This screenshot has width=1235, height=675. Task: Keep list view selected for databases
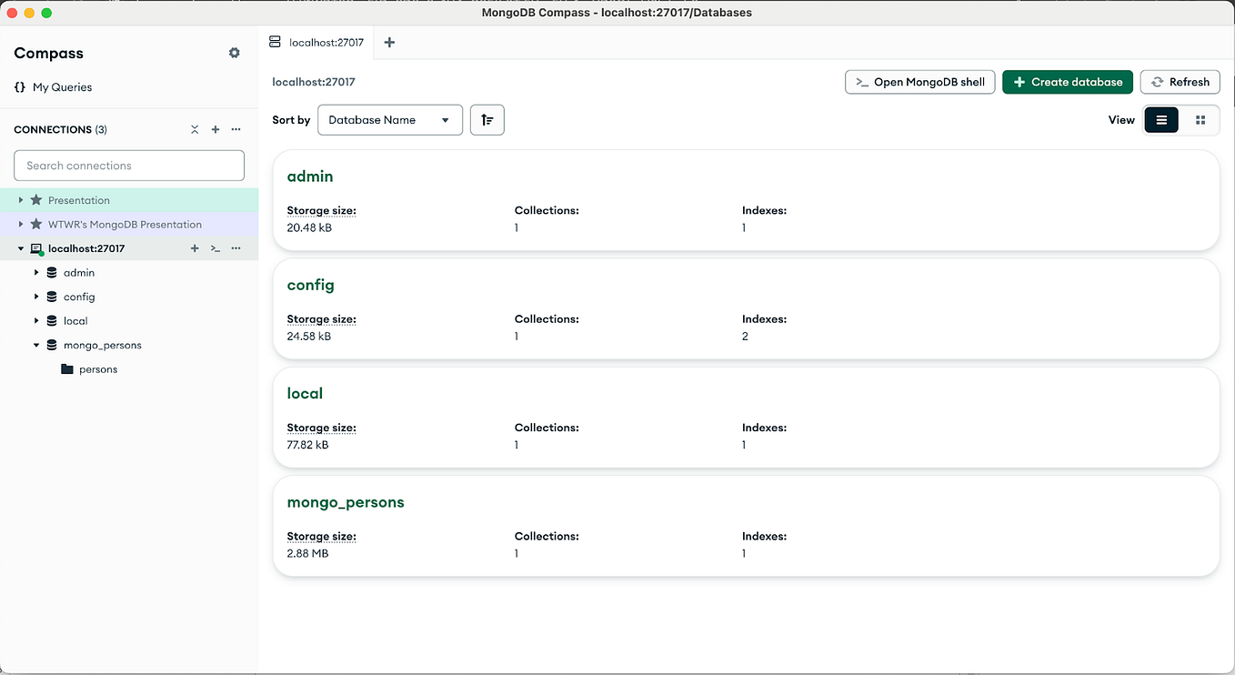(x=1161, y=119)
